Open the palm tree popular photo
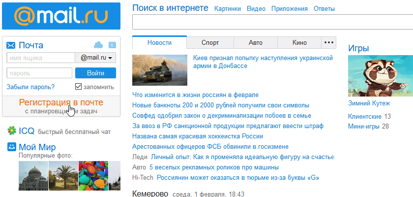 click(x=63, y=176)
